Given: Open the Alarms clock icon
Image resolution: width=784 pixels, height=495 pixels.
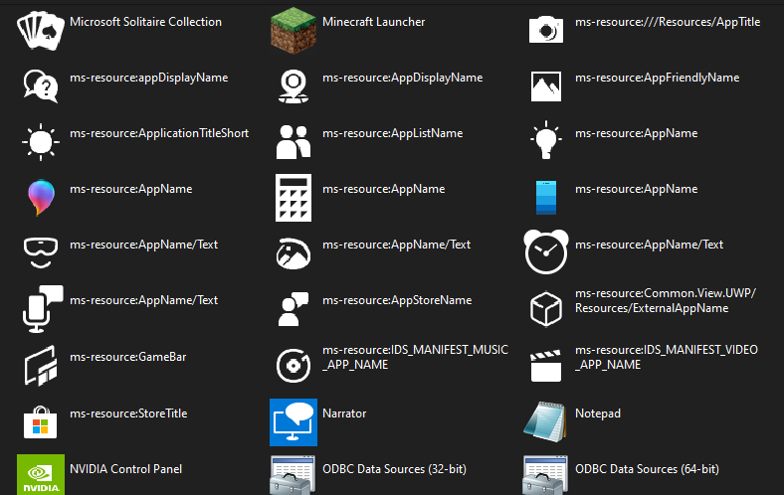Looking at the screenshot, I should (546, 251).
